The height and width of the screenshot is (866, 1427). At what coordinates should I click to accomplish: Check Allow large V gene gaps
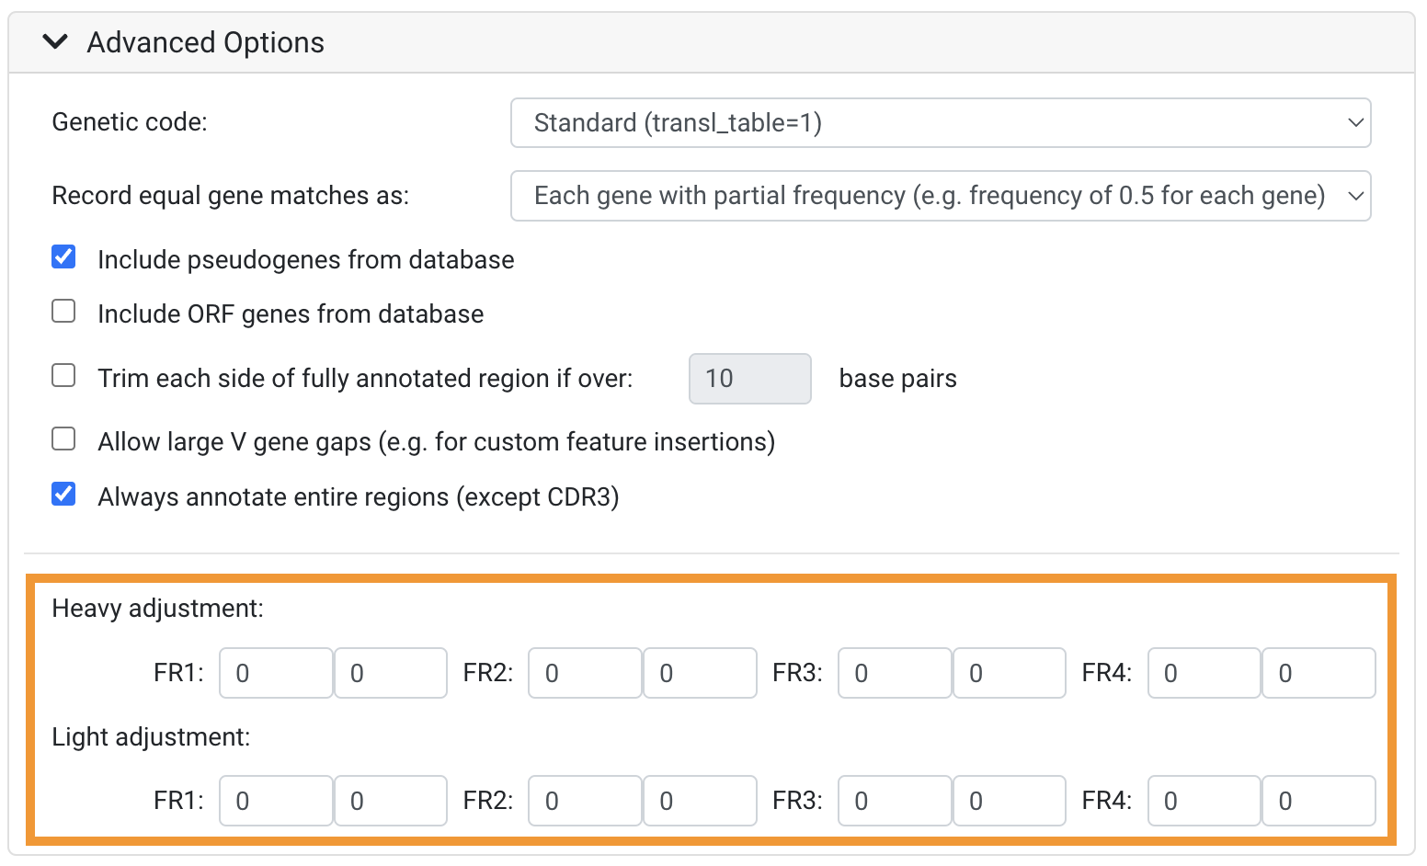[63, 439]
